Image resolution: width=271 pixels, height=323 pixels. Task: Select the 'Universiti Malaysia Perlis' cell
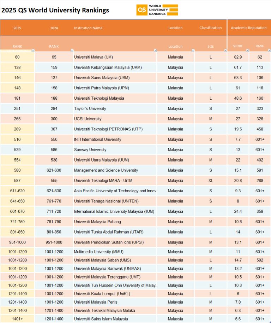coord(115,302)
